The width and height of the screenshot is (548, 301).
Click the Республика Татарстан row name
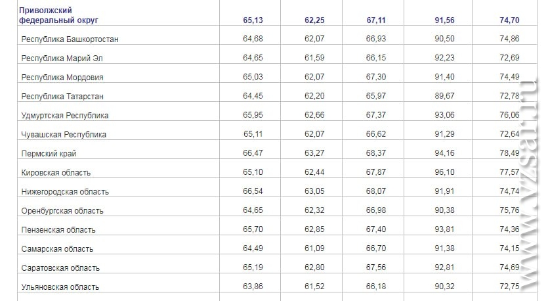point(62,97)
